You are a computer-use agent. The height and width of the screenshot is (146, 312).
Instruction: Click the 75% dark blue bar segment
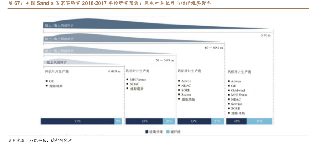pyautogui.click(x=144, y=121)
